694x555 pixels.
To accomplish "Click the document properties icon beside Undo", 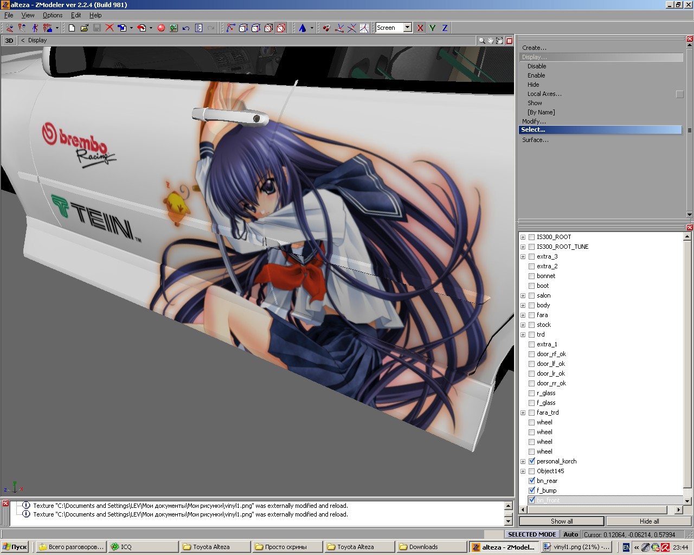I will tap(198, 28).
